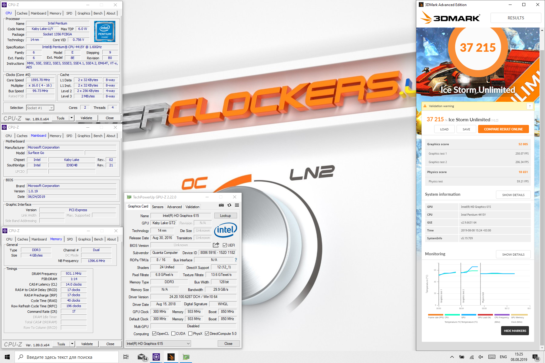This screenshot has height=363, width=545.
Task: Click the Physics score value 18 651
Action: click(x=523, y=172)
